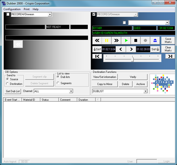Eject using the blue eject icon
The width and height of the screenshot is (177, 165).
155,40
